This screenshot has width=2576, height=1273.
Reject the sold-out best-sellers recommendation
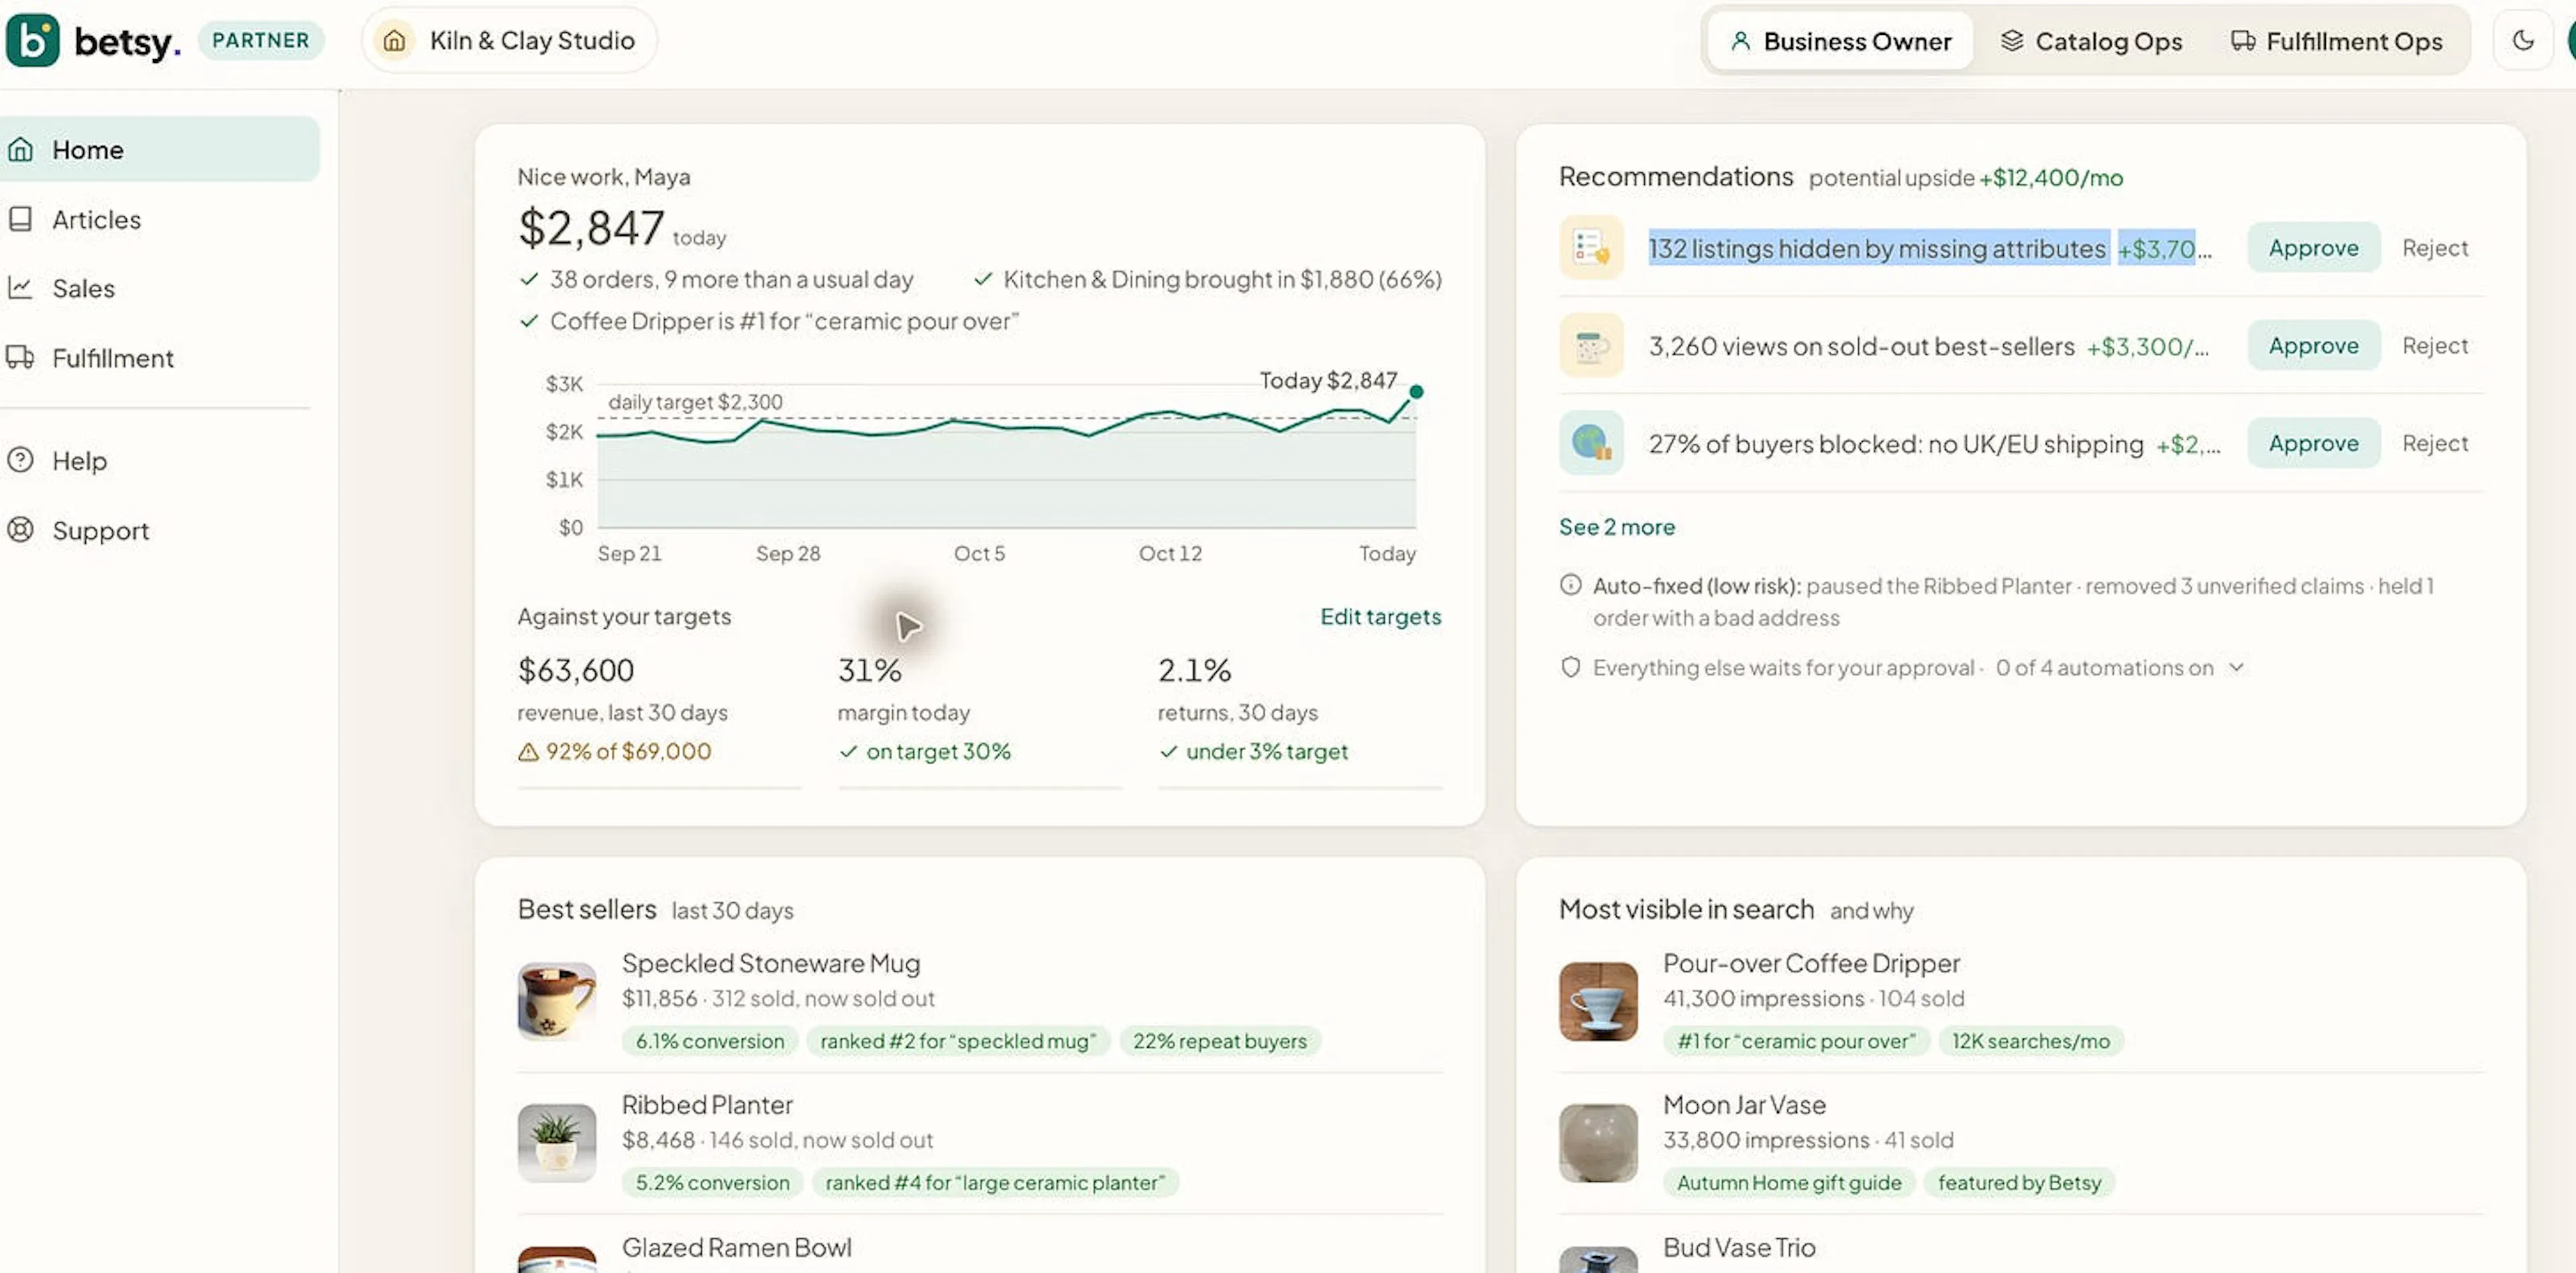(2435, 346)
